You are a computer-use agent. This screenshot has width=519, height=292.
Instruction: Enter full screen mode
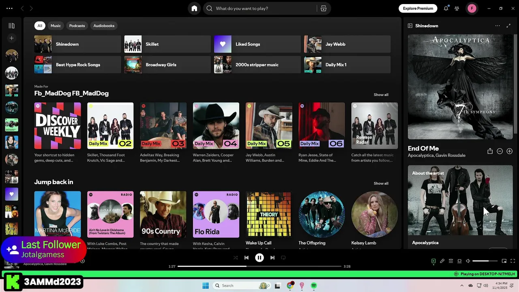pos(513,261)
